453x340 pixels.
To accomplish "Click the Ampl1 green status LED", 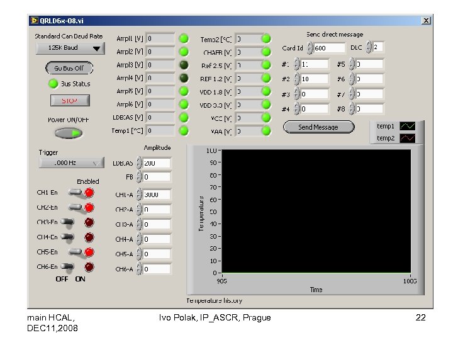I will [184, 38].
